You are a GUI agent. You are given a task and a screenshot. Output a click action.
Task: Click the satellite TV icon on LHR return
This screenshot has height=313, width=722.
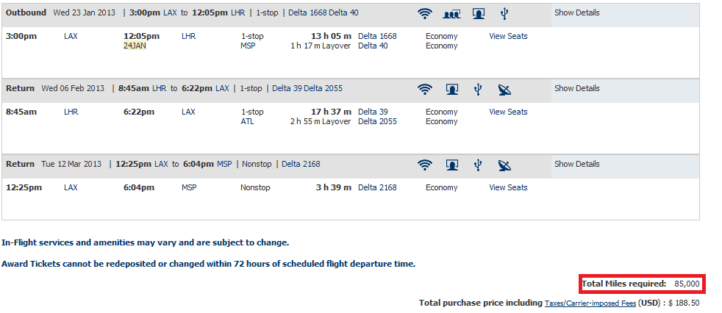point(504,90)
